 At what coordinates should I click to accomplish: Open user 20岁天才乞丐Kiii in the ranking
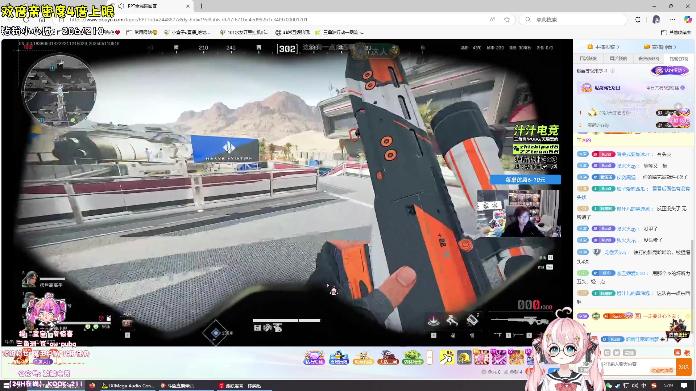pos(615,113)
